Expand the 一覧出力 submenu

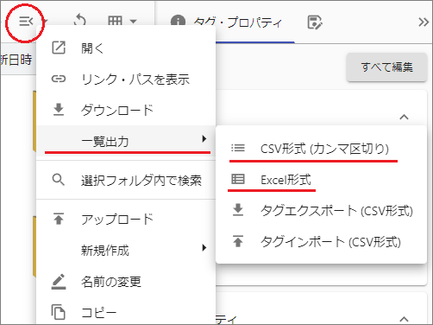click(126, 141)
